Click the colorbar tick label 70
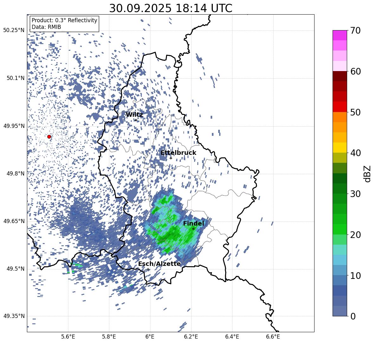The image size is (375, 343). tap(355, 31)
